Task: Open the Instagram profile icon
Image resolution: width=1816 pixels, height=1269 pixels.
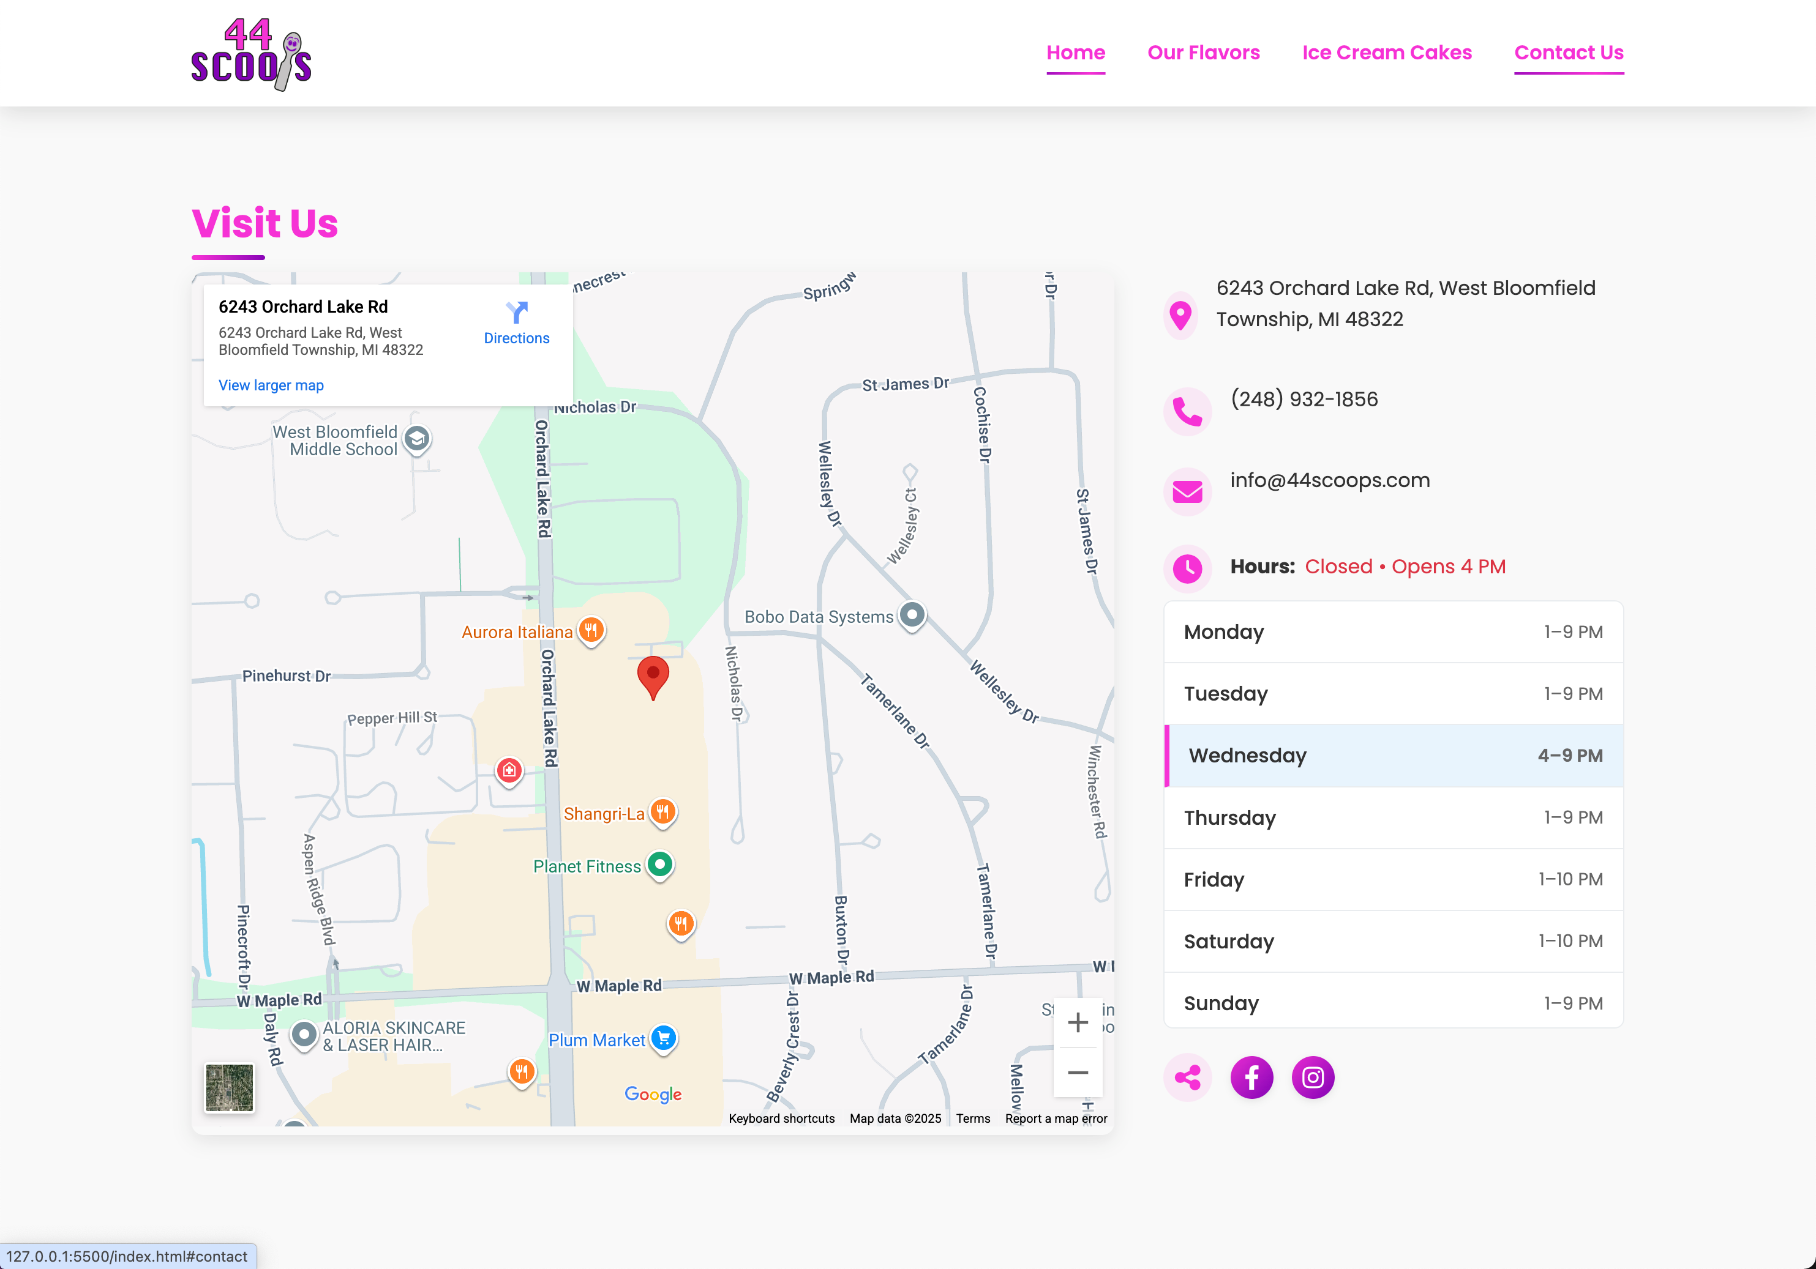Action: [1312, 1076]
